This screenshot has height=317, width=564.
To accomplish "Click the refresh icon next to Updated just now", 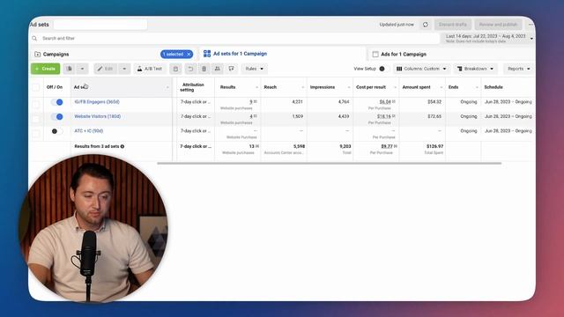I will 426,25.
